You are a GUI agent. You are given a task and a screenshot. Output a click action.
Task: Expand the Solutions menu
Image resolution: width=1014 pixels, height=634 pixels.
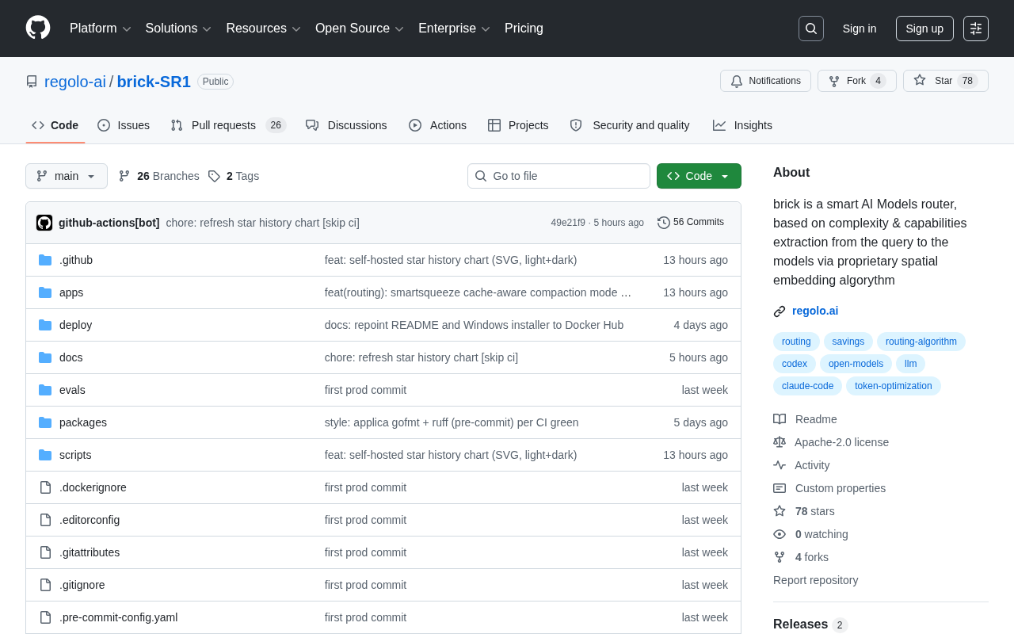pyautogui.click(x=178, y=29)
